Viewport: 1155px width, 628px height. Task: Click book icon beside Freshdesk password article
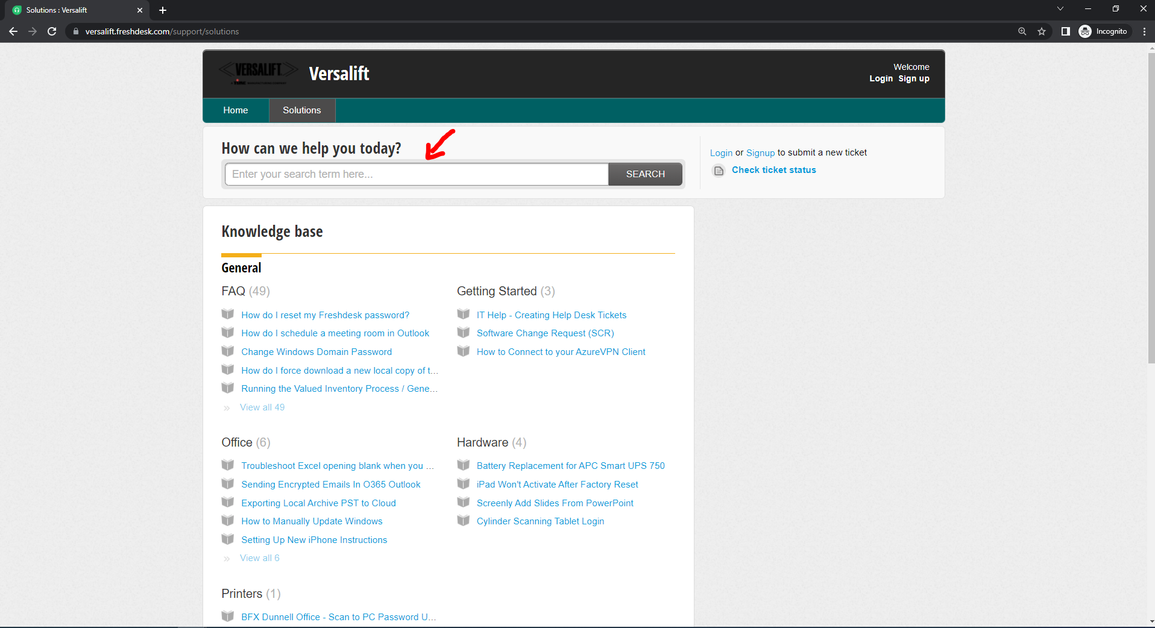(x=228, y=314)
